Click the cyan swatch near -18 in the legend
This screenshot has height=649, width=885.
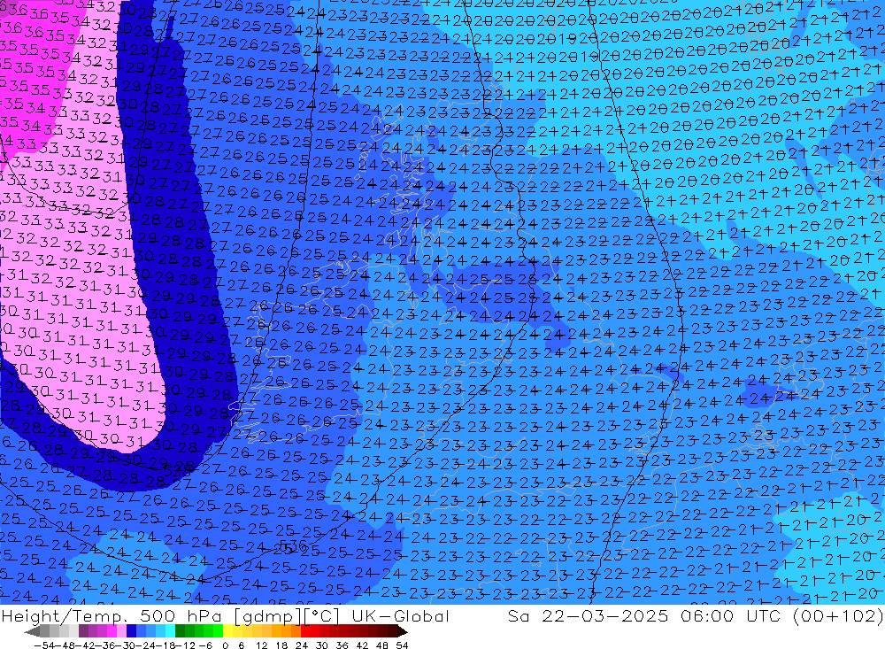[169, 631]
